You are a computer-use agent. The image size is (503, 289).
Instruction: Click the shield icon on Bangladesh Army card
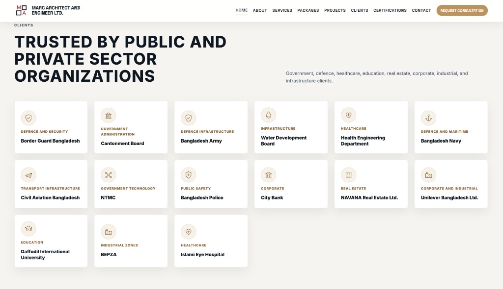188,118
